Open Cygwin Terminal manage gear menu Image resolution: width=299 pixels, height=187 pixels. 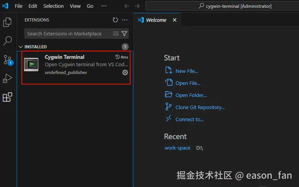[125, 72]
